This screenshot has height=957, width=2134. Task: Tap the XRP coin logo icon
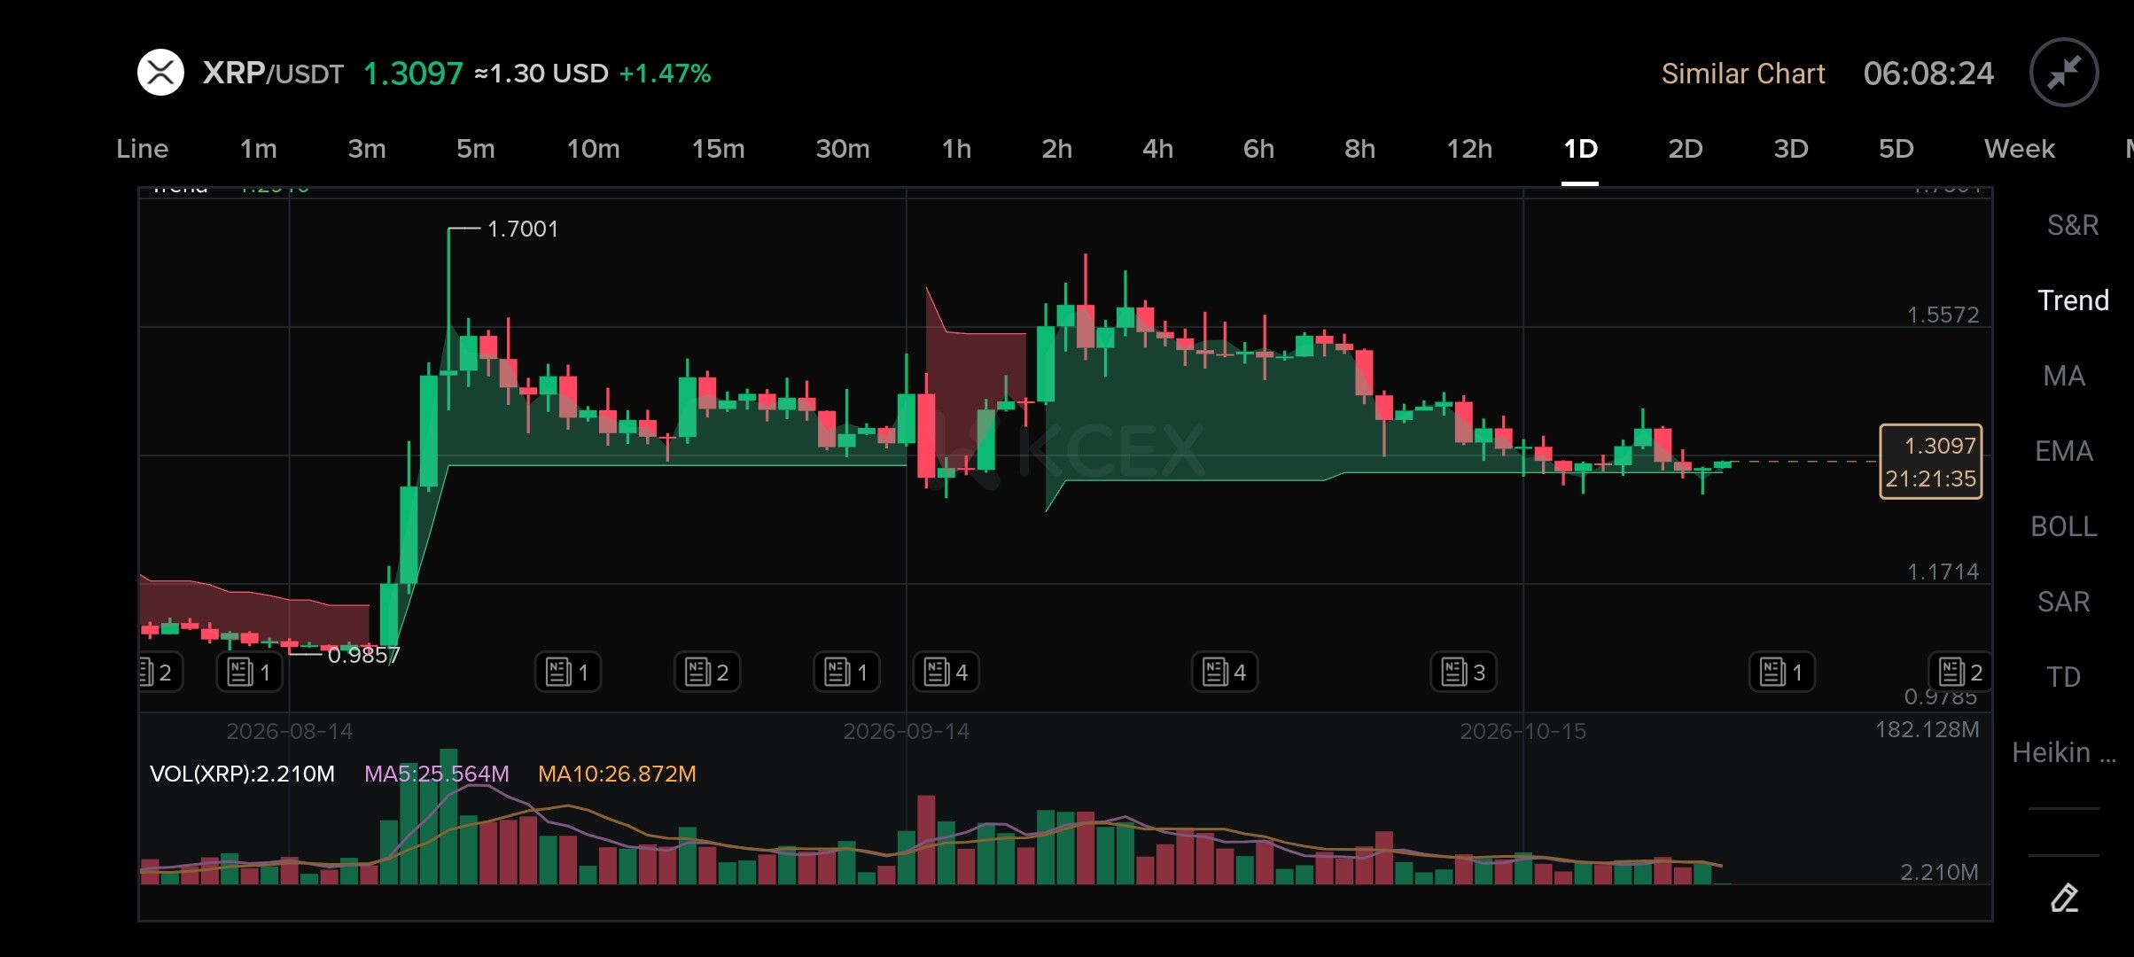(160, 73)
